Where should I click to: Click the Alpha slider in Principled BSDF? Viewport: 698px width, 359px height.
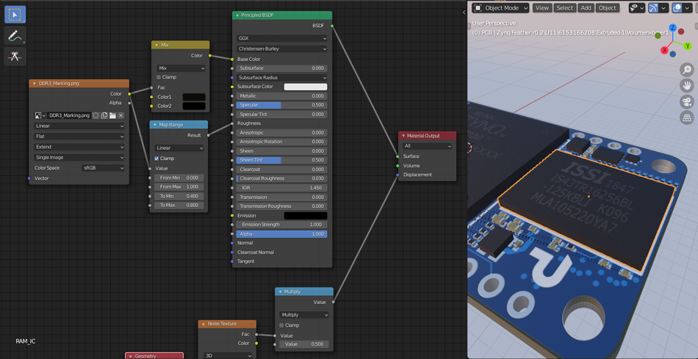[282, 234]
